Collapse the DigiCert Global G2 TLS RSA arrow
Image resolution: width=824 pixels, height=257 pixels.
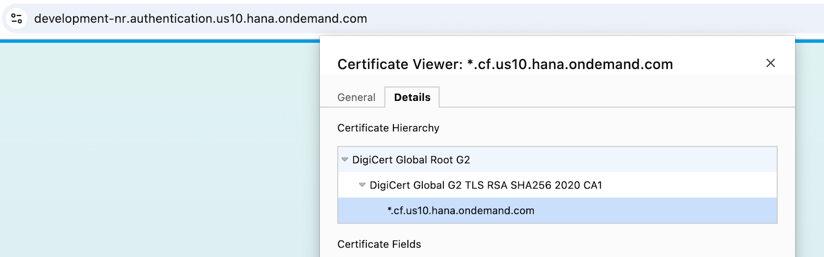click(362, 185)
